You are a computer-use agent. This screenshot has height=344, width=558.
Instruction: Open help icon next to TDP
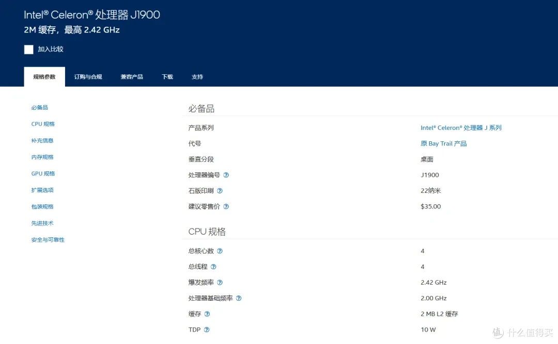click(x=206, y=330)
